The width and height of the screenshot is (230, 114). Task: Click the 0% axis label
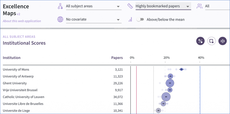(132, 58)
